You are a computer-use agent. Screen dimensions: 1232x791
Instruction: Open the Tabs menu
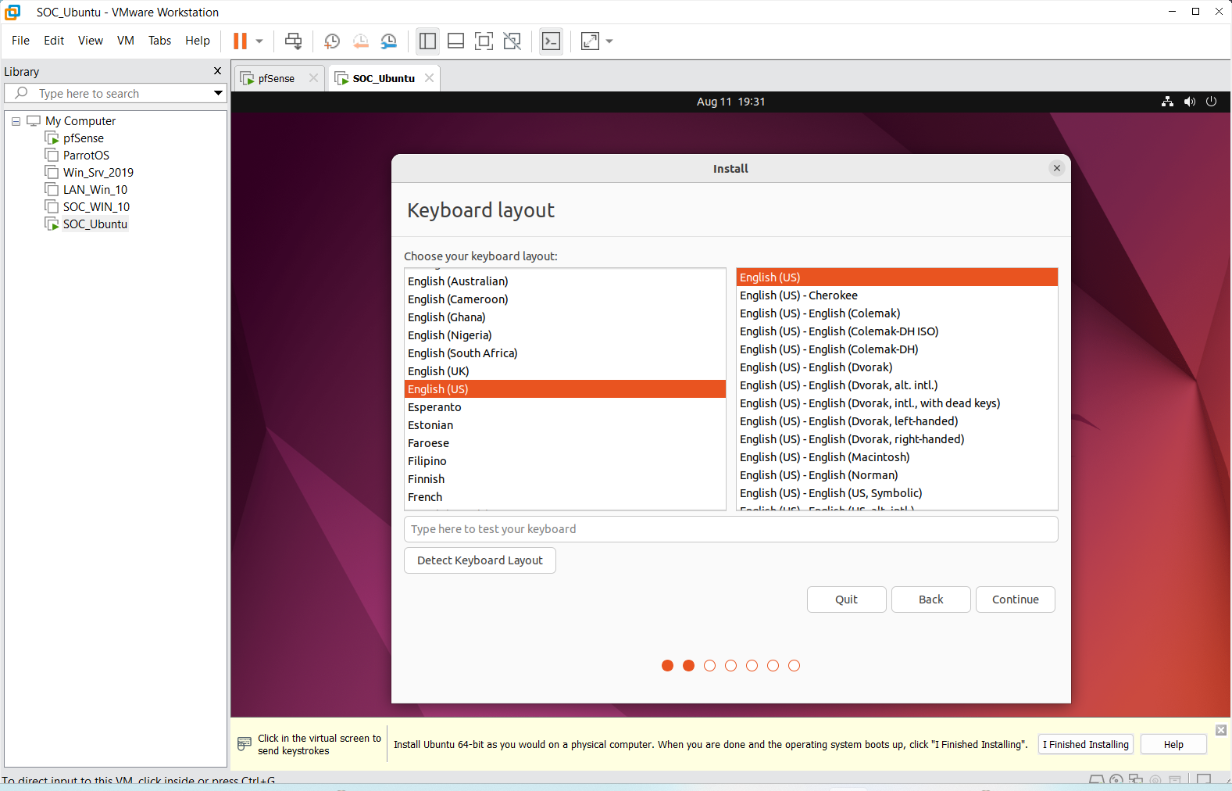click(159, 41)
